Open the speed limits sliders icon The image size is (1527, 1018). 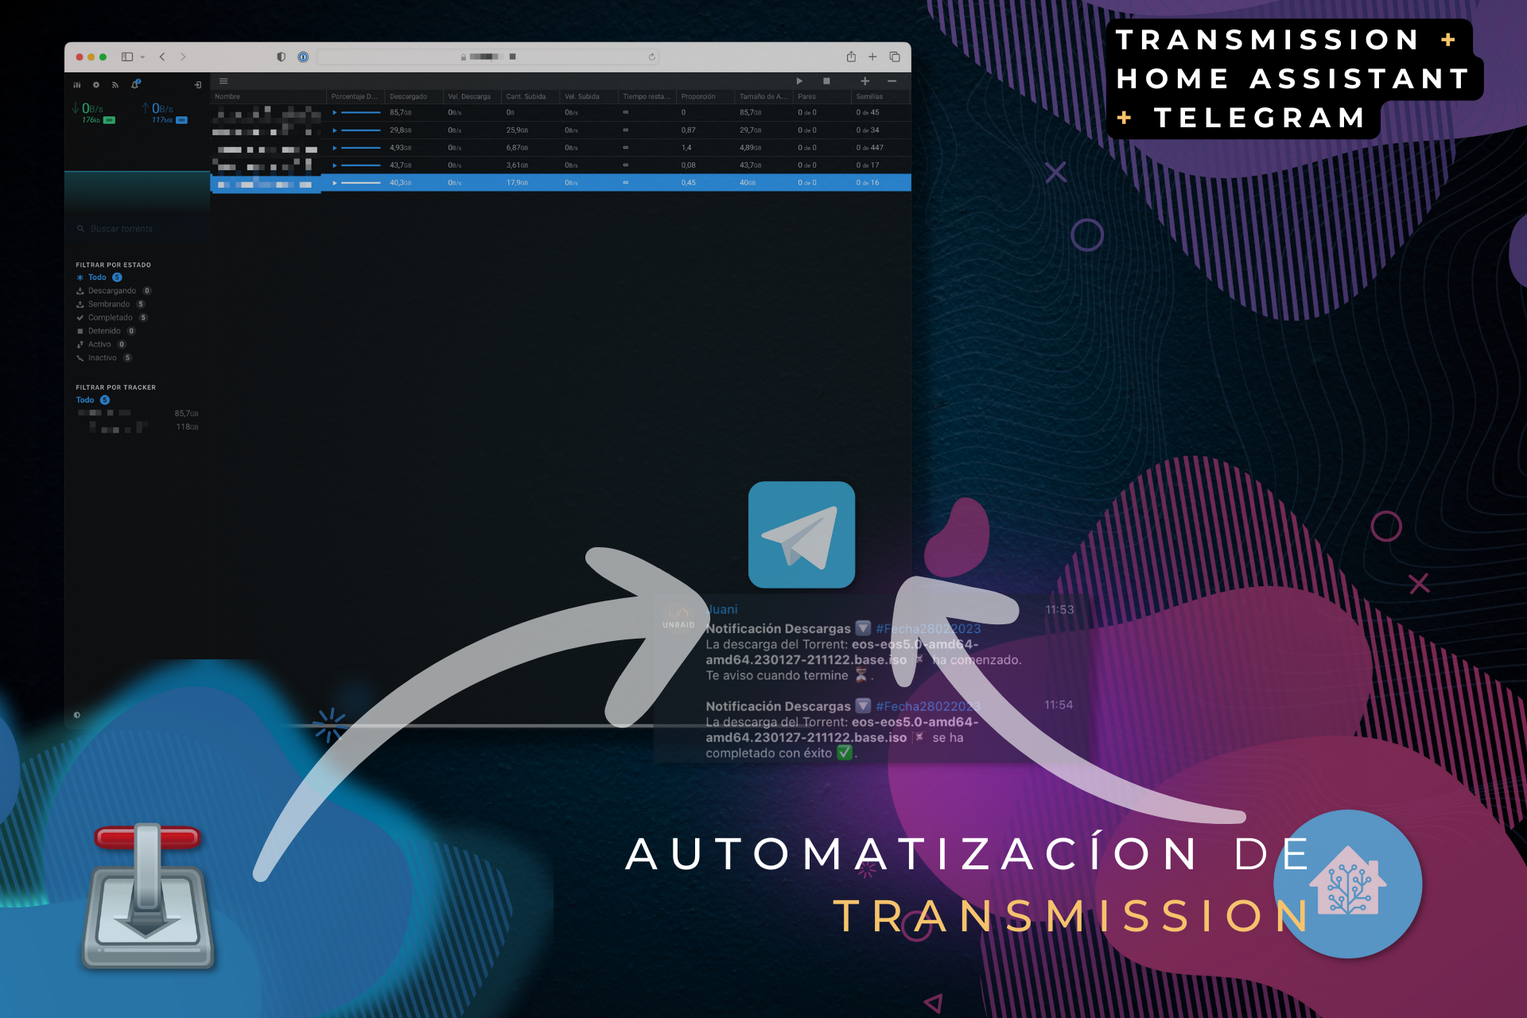click(77, 84)
